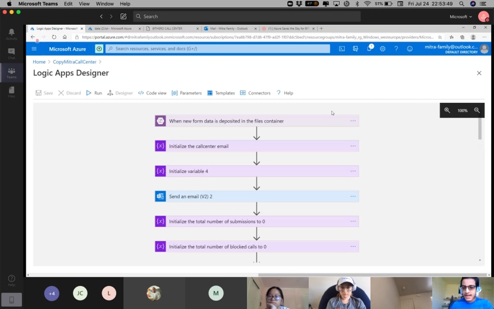This screenshot has height=309, width=494.
Task: Click Run in the designer toolbar
Action: point(94,93)
